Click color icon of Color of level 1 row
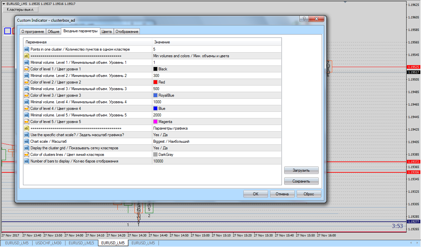The height and width of the screenshot is (247, 421). tap(27, 69)
